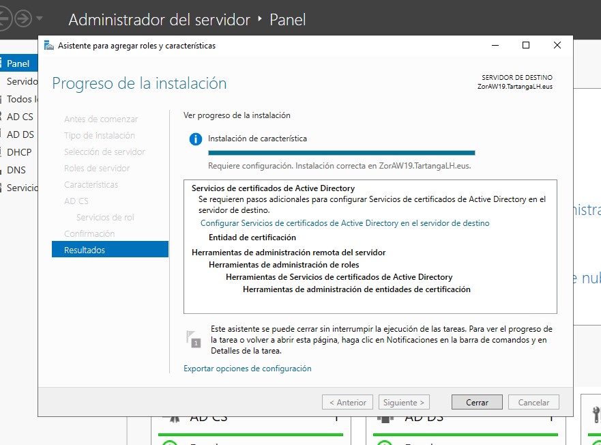Open the navigation history dropdown arrow
The image size is (601, 445).
[x=39, y=18]
